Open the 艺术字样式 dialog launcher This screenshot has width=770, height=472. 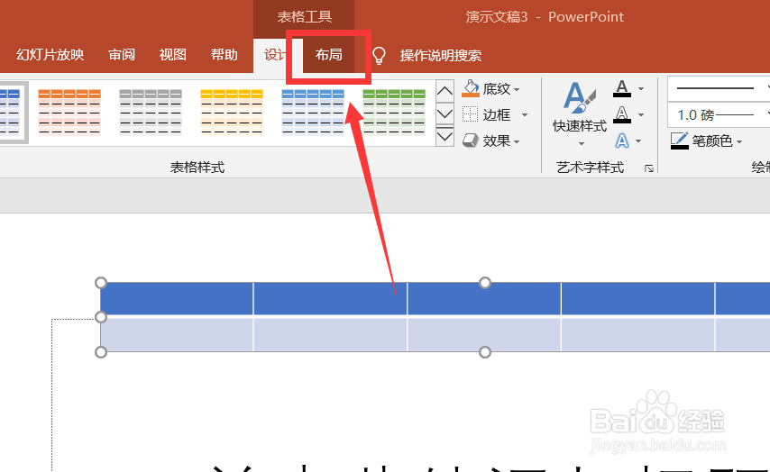[649, 168]
